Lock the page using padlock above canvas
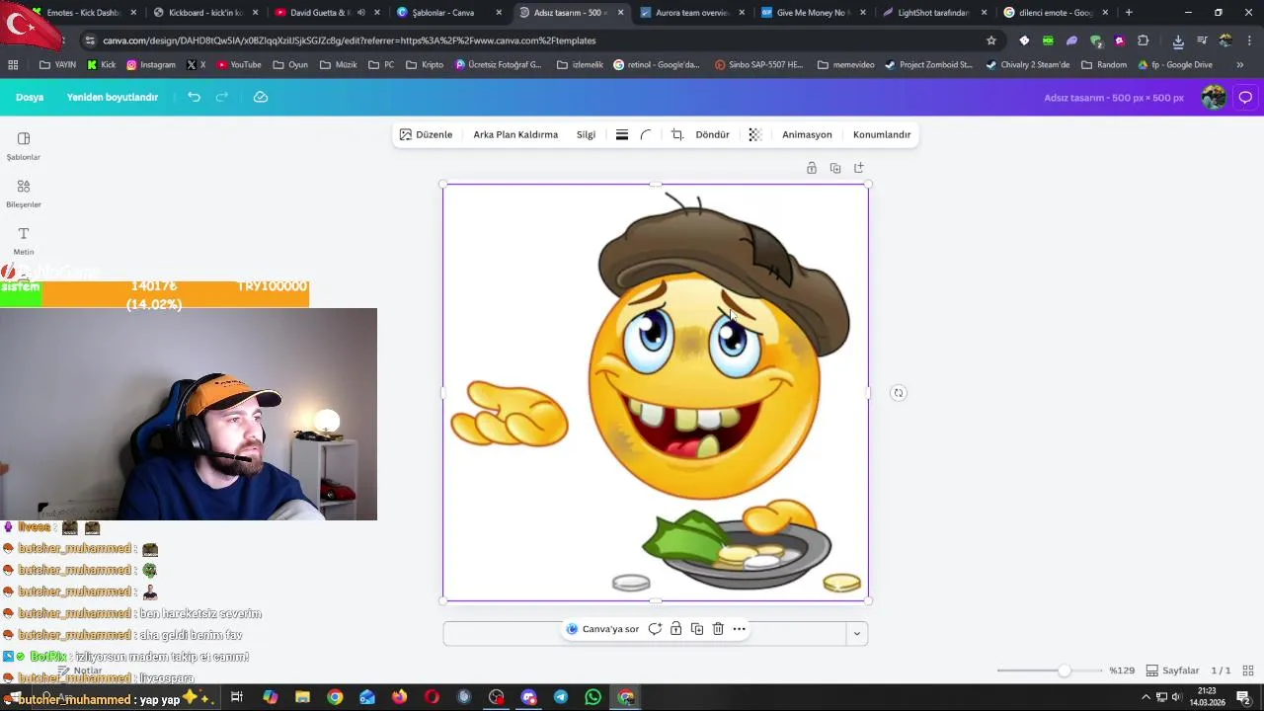The width and height of the screenshot is (1264, 711). tap(812, 168)
